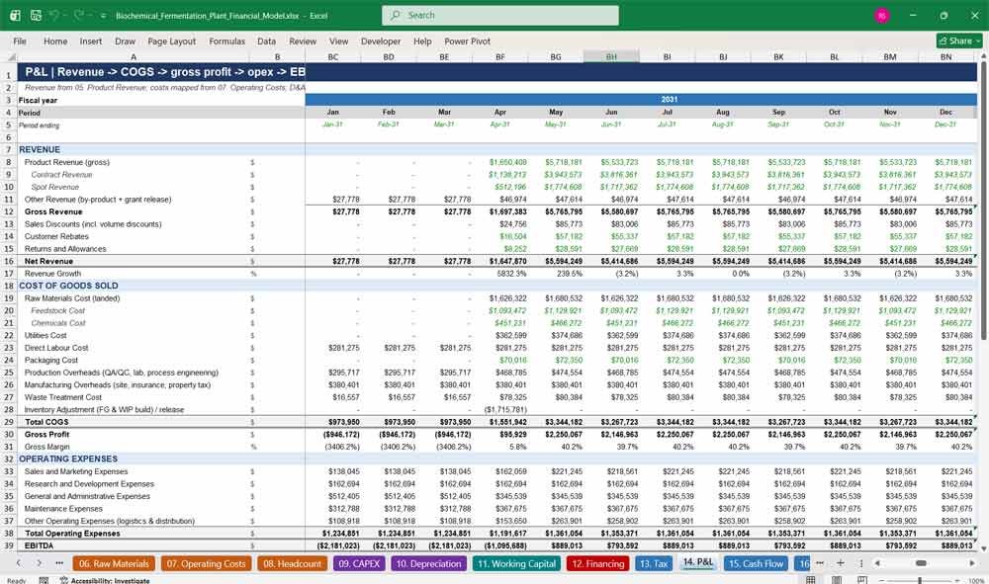Open the user account avatar

(x=882, y=15)
